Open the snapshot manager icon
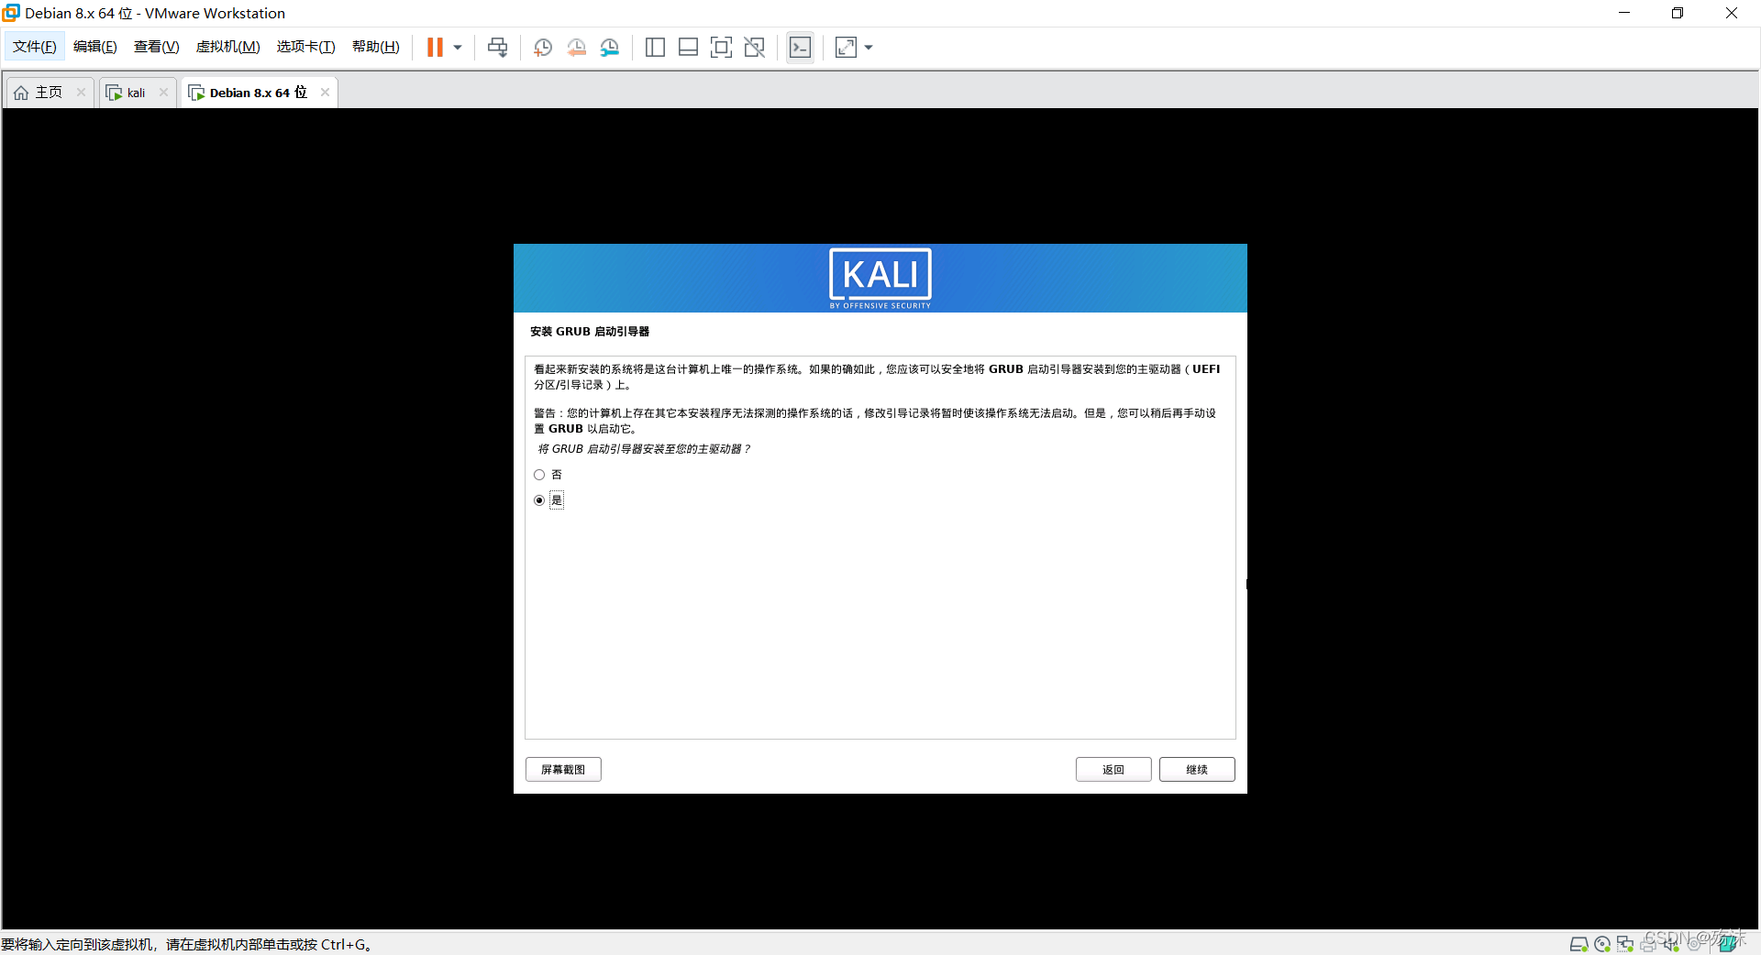 pos(610,48)
